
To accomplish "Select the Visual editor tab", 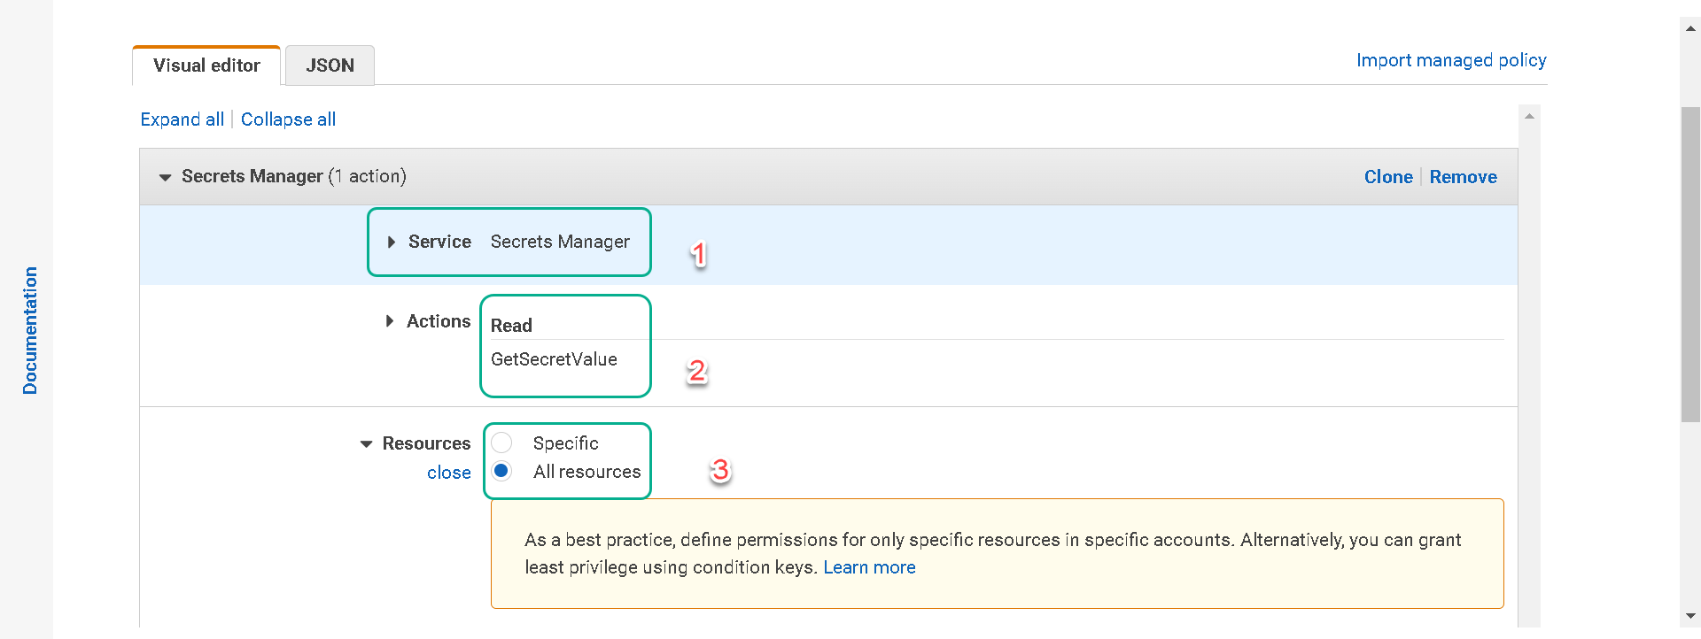I will (x=206, y=65).
